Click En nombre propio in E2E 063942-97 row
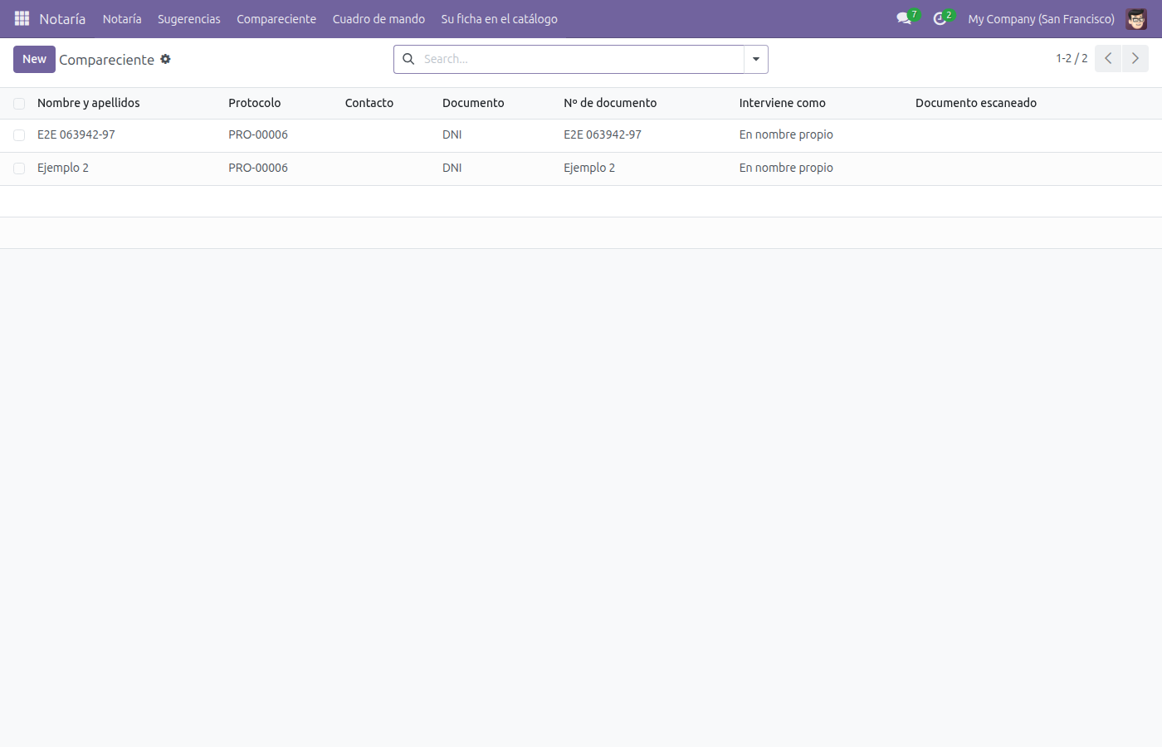Viewport: 1162px width, 747px height. click(786, 134)
